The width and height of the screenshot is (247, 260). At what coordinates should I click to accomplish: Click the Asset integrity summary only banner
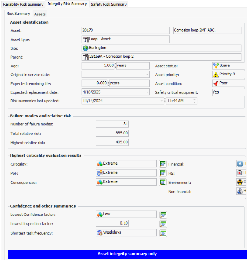click(127, 254)
